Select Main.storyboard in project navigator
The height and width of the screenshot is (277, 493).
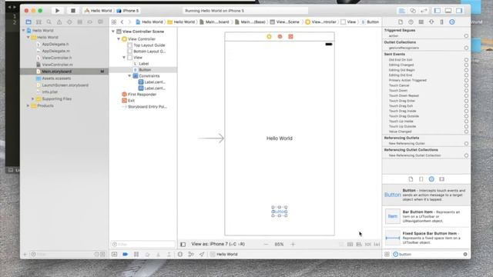click(x=65, y=72)
